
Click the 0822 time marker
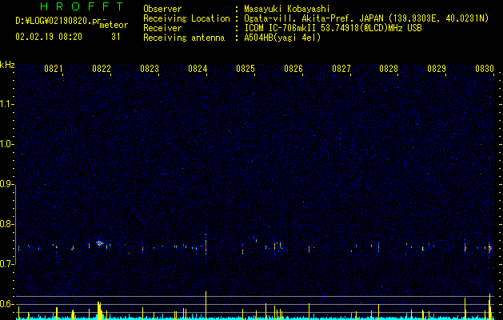(102, 69)
